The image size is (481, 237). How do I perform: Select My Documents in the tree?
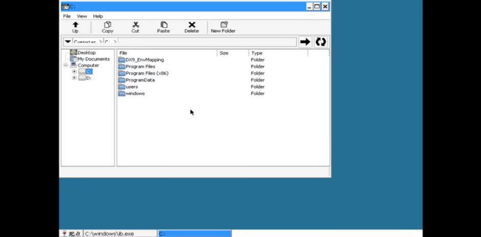93,59
